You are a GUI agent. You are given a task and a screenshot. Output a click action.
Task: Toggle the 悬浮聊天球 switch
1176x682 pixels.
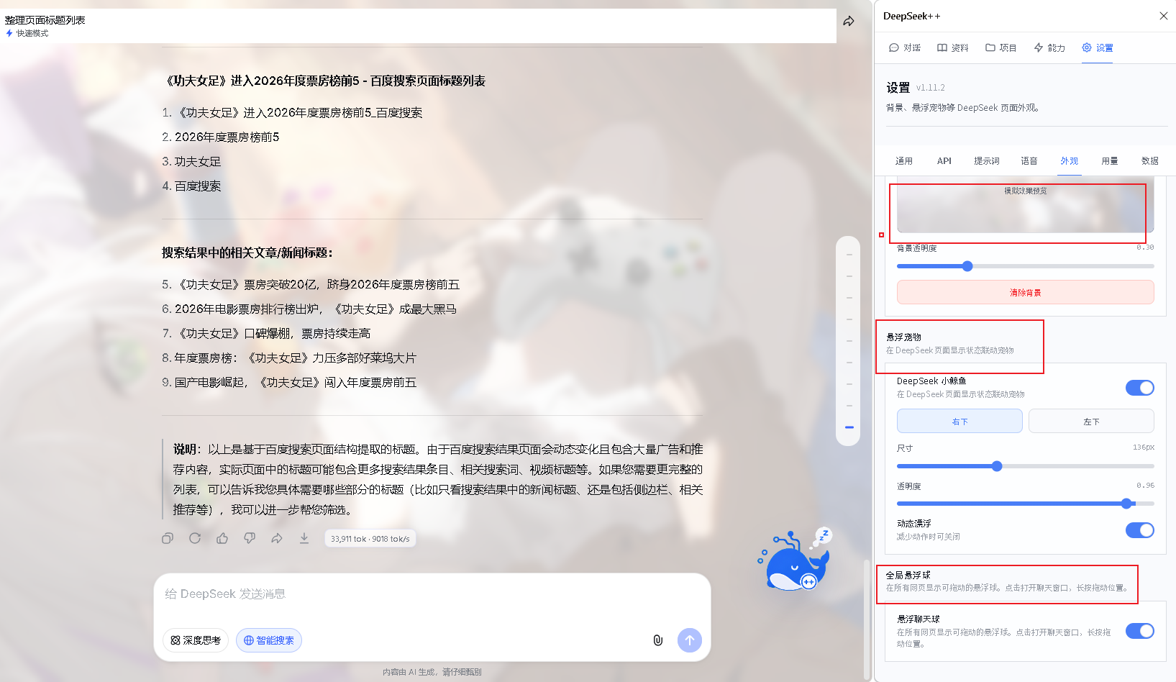(x=1140, y=631)
